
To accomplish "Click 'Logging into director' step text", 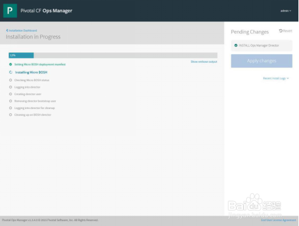I will click(27, 87).
